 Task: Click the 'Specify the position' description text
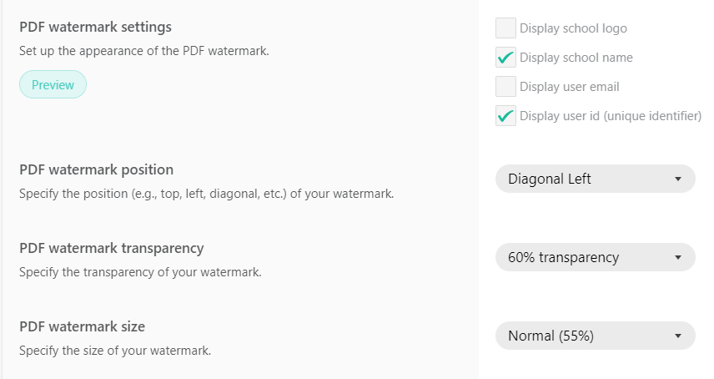[x=206, y=194]
